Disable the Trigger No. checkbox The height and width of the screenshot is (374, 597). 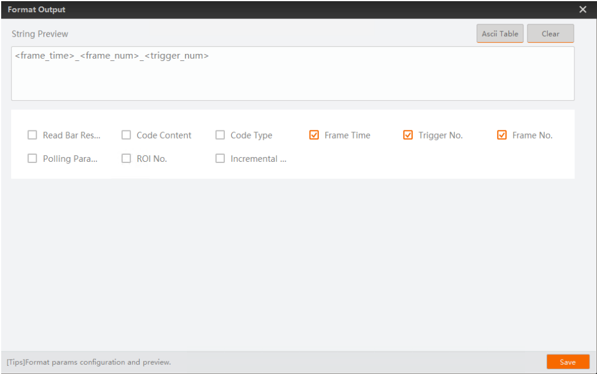[408, 135]
